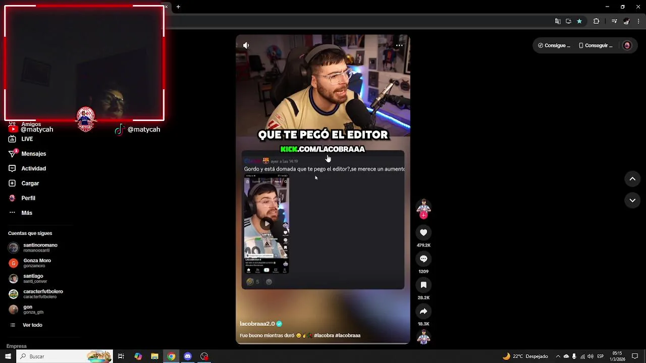Image resolution: width=646 pixels, height=363 pixels.
Task: Like the video with the heart icon
Action: tap(423, 232)
